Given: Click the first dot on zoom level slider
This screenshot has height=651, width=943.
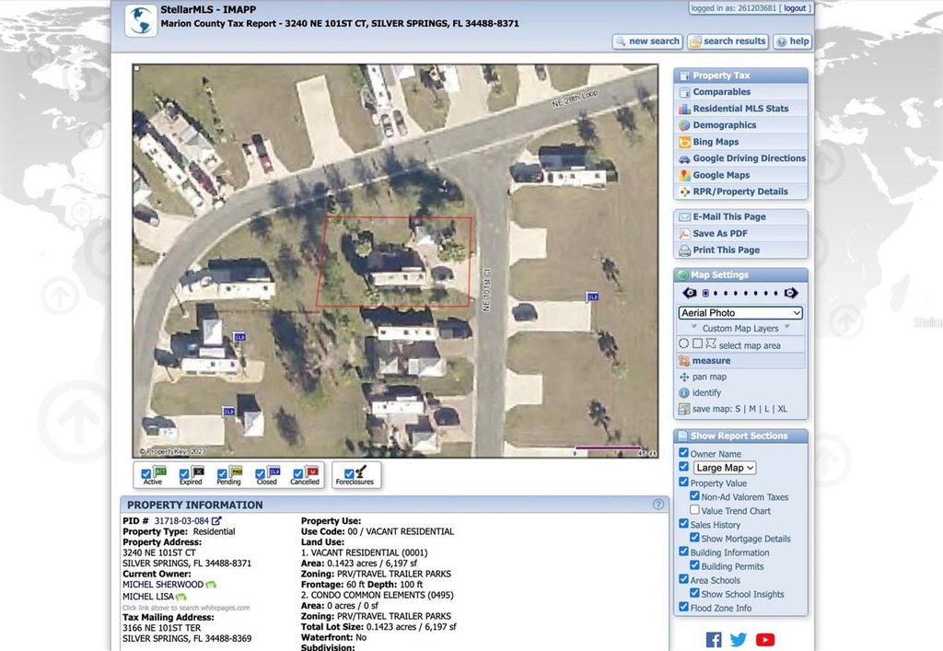Looking at the screenshot, I should point(704,294).
